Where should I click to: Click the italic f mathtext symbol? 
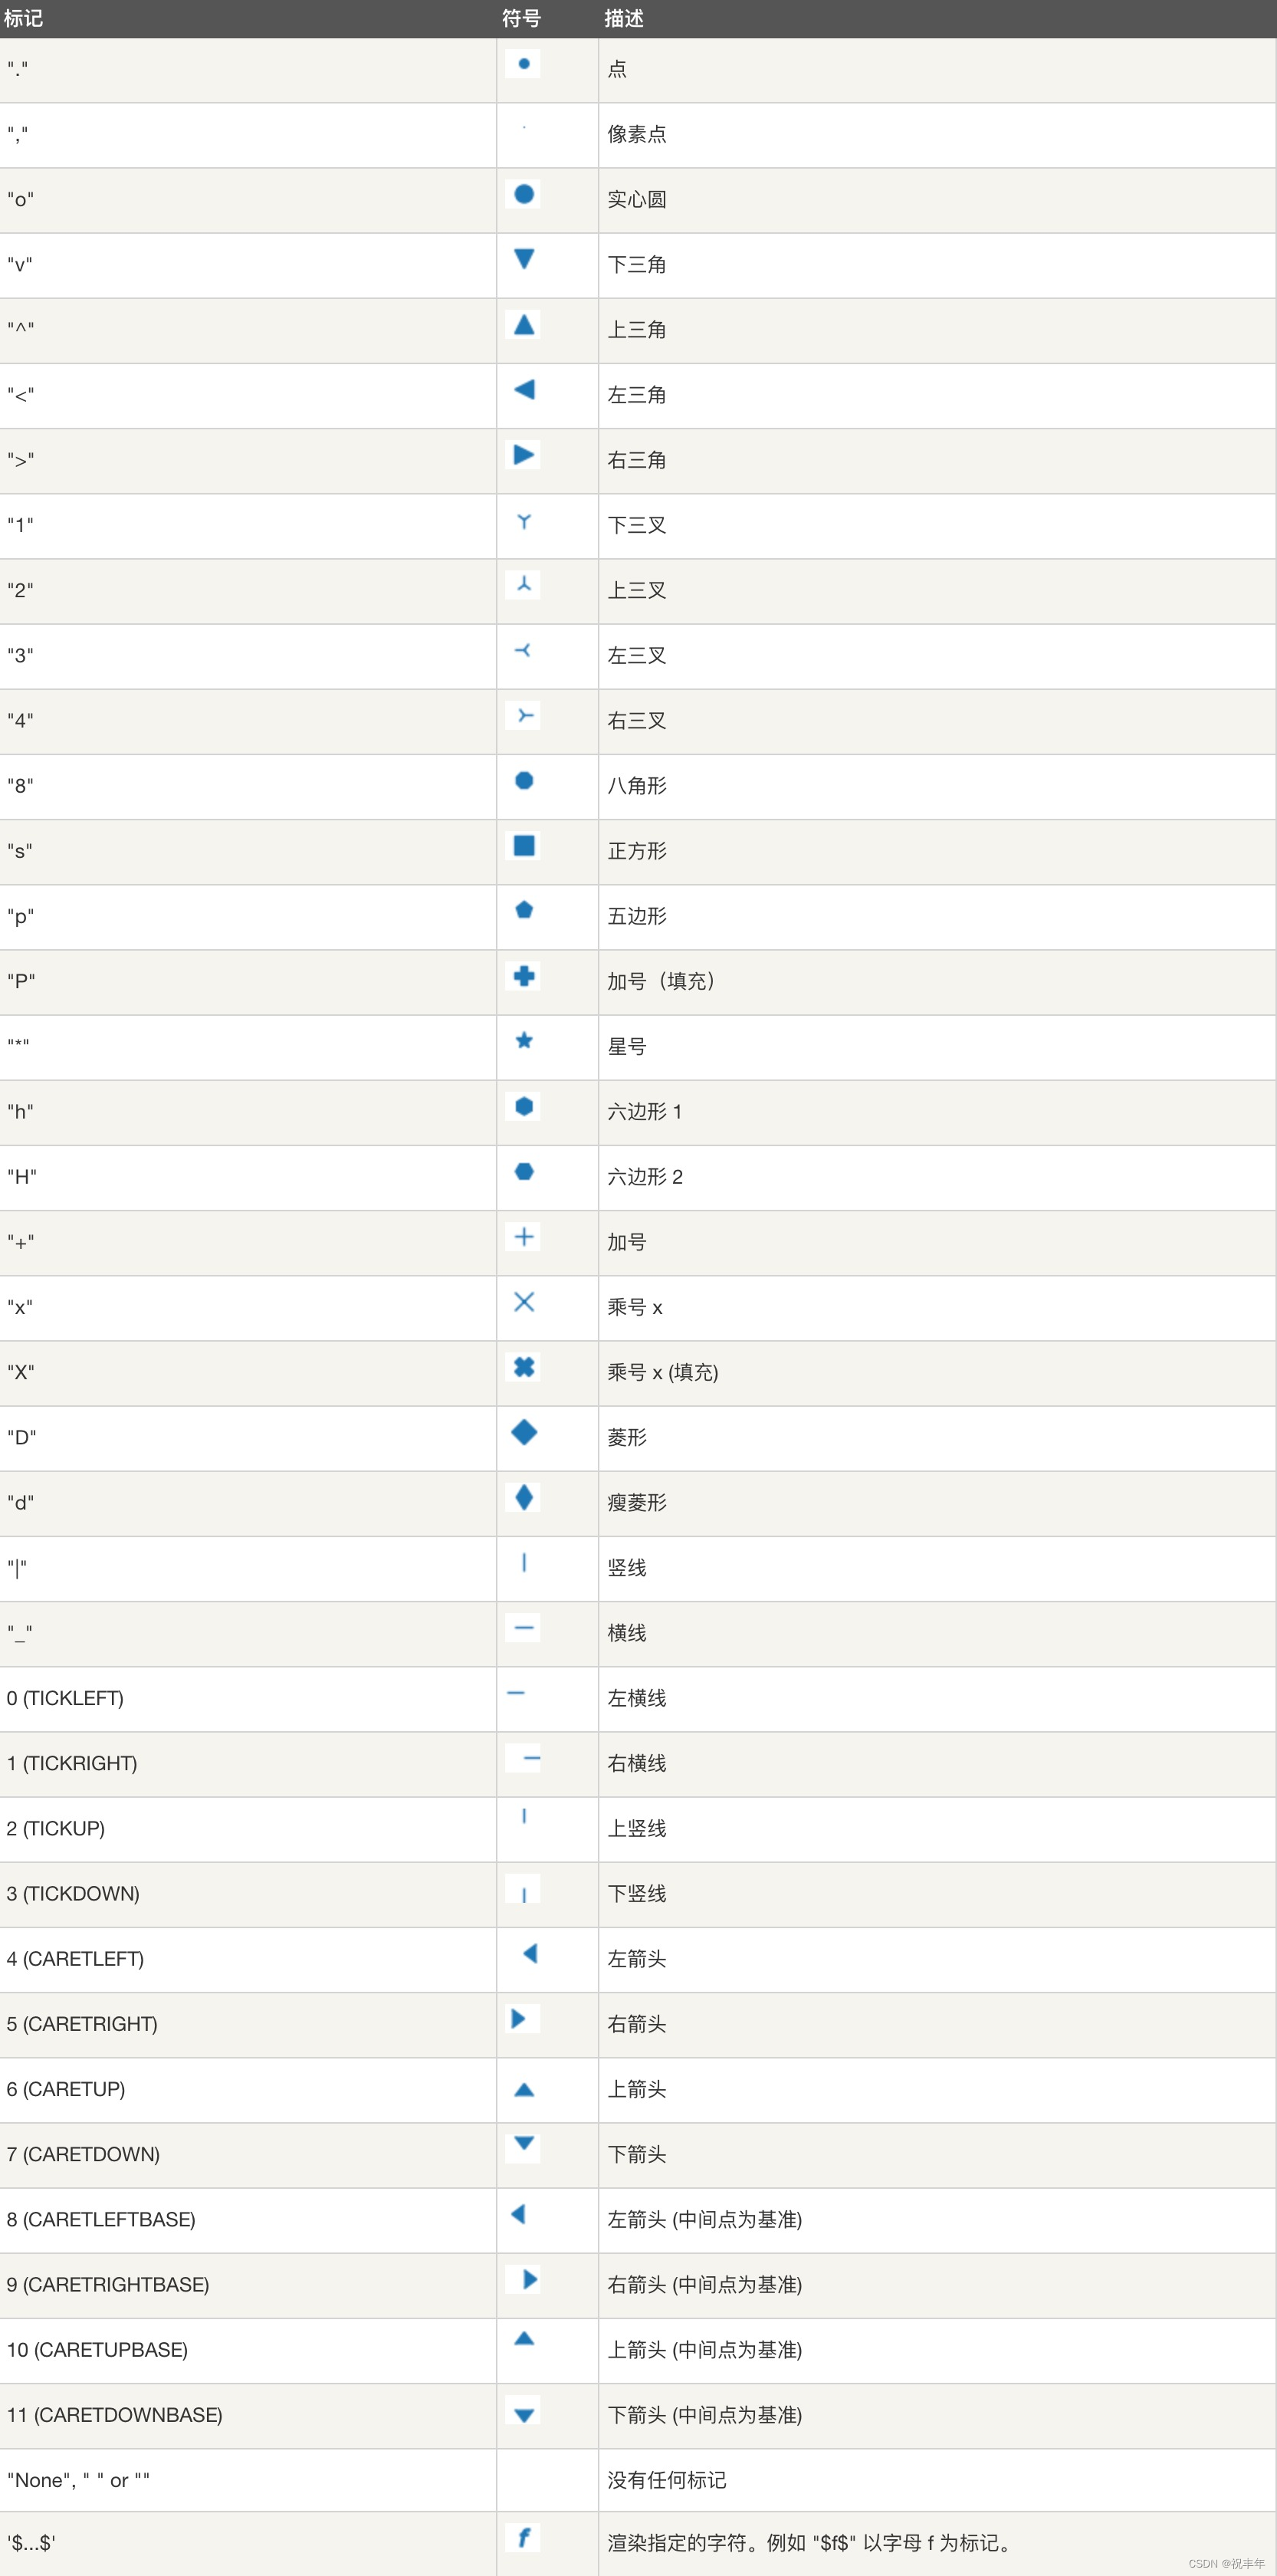tap(523, 2537)
